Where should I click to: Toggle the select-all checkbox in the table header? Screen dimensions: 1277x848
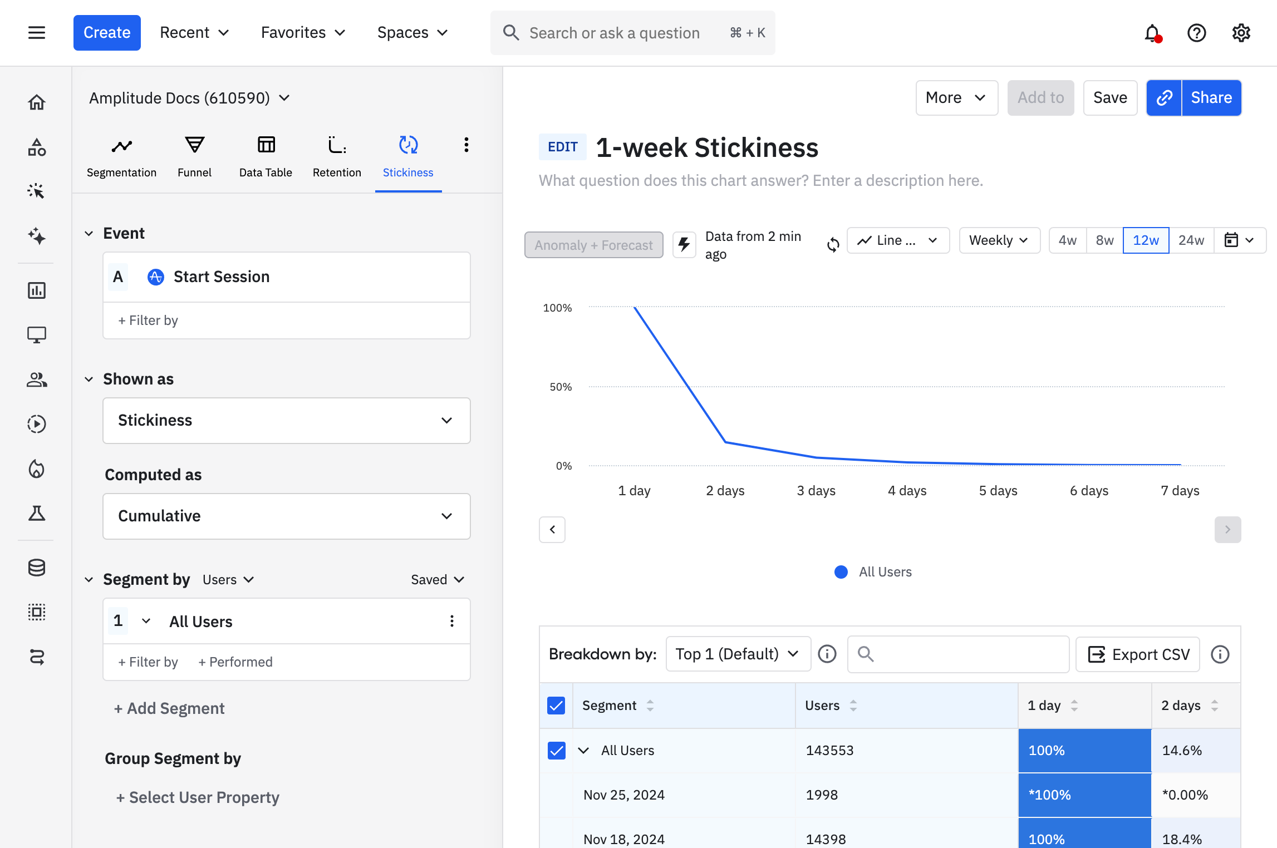click(556, 705)
